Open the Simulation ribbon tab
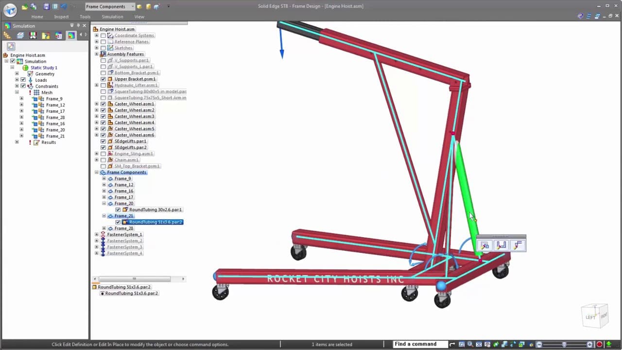622x350 pixels. click(x=112, y=17)
